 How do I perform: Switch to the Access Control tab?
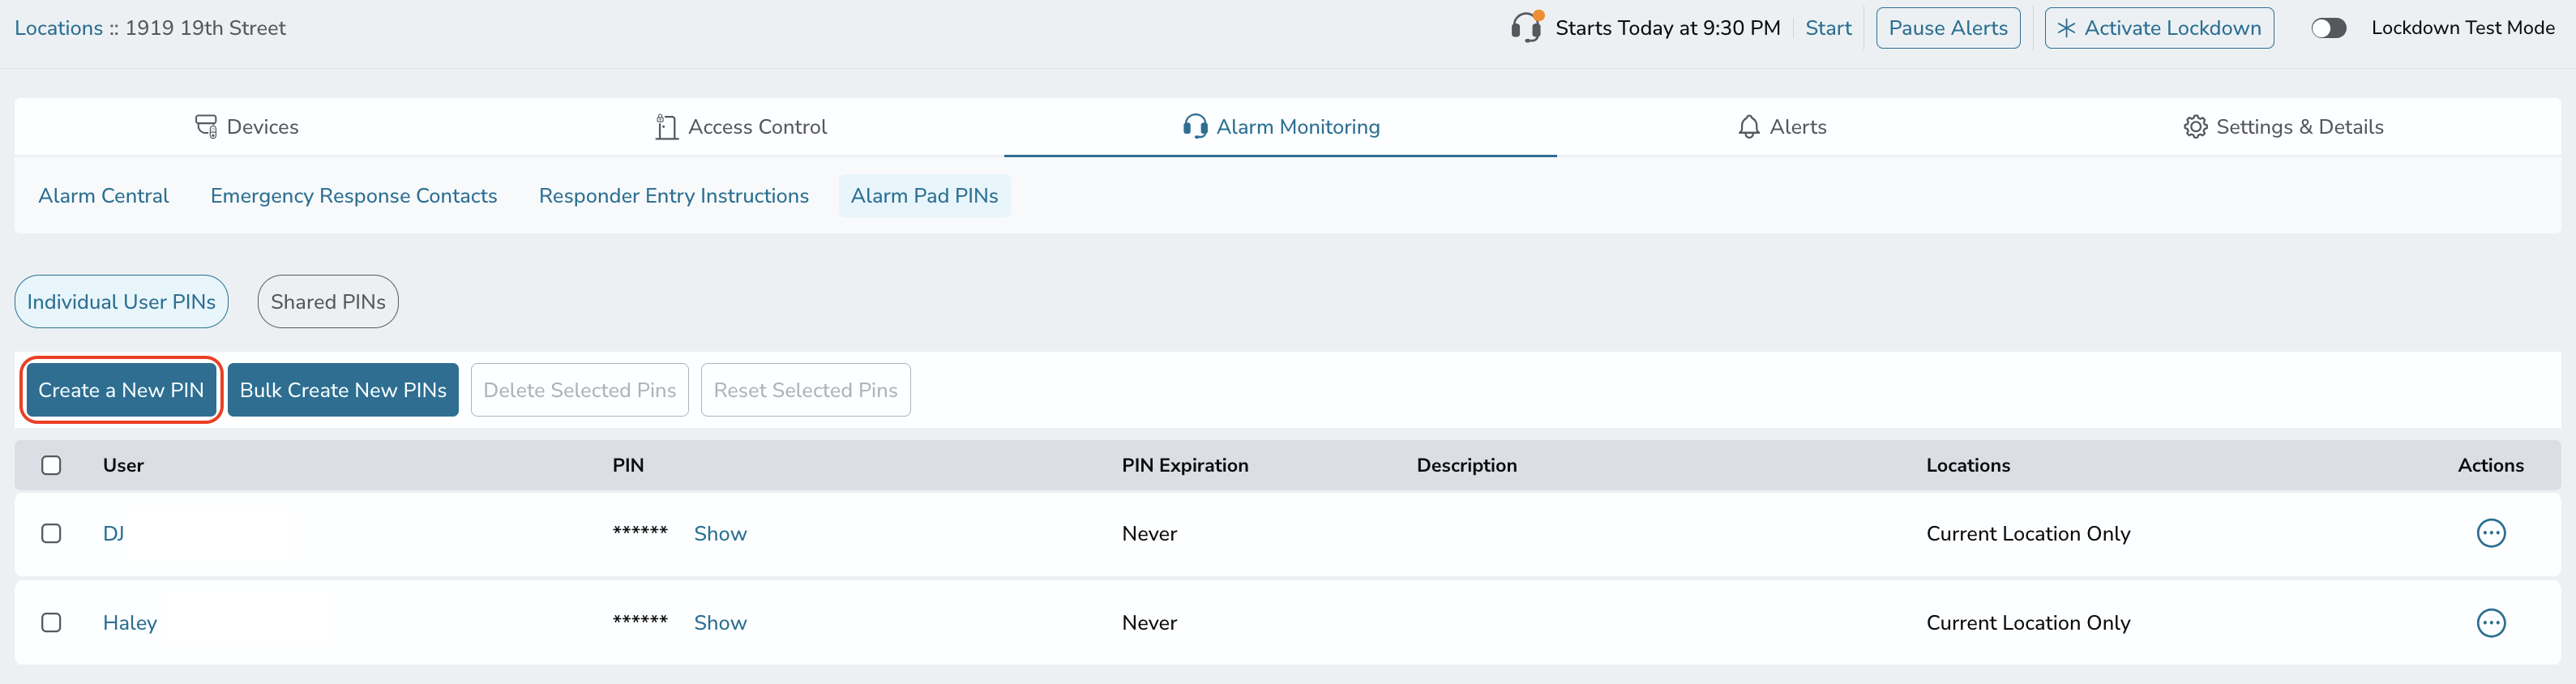tap(741, 127)
